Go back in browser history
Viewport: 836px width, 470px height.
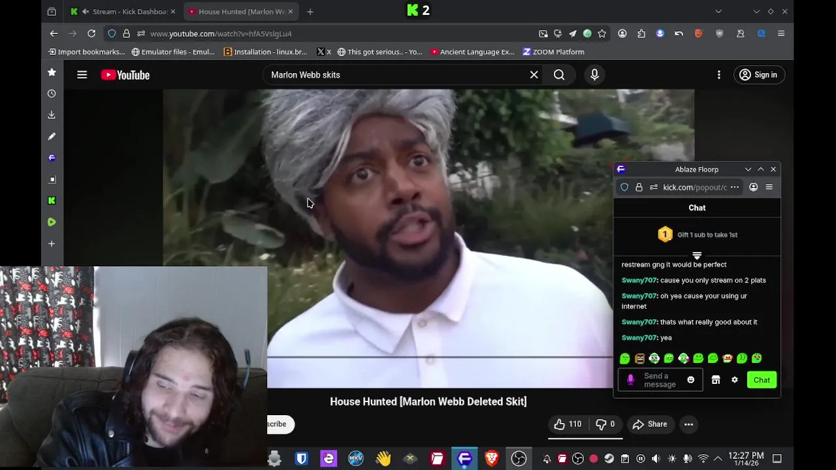54,33
